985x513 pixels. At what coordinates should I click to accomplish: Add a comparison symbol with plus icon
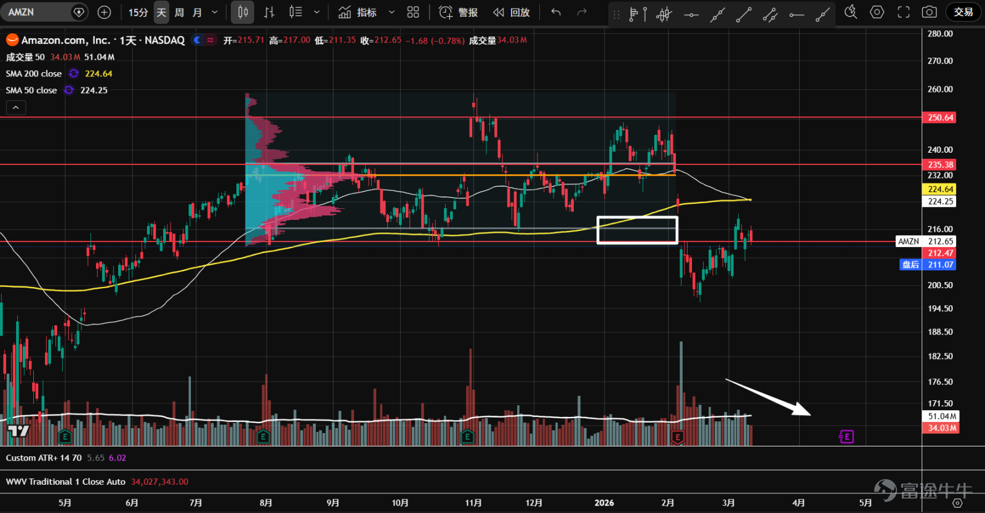(105, 12)
